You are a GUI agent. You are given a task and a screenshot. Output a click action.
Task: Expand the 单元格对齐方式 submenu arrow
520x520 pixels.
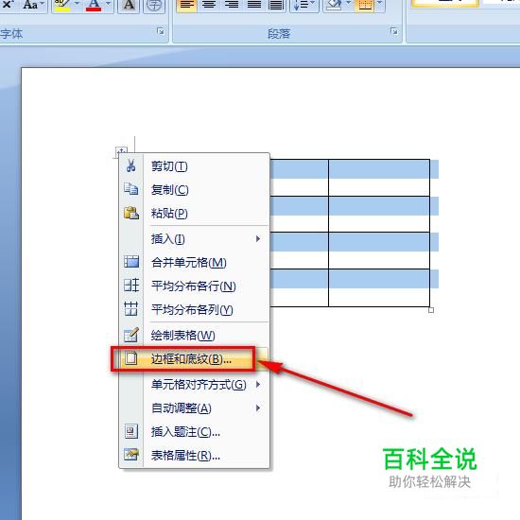258,385
